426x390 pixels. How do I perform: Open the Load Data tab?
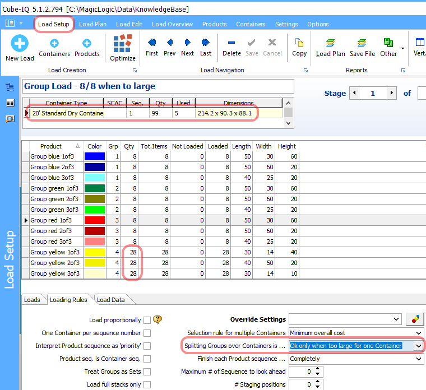coord(110,300)
